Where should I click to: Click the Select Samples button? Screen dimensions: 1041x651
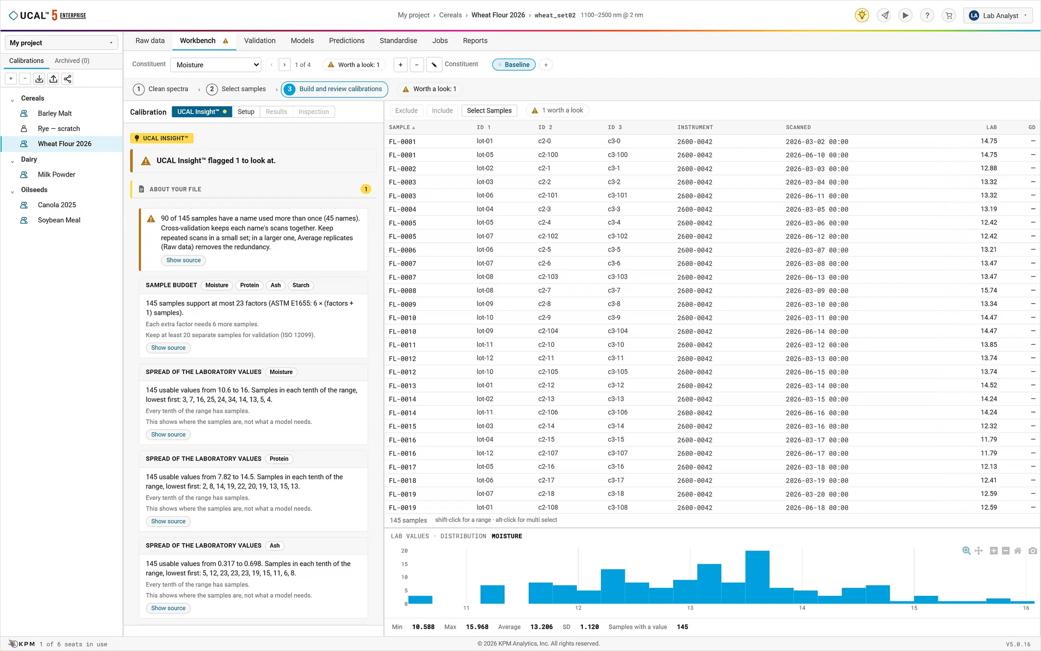tap(489, 110)
